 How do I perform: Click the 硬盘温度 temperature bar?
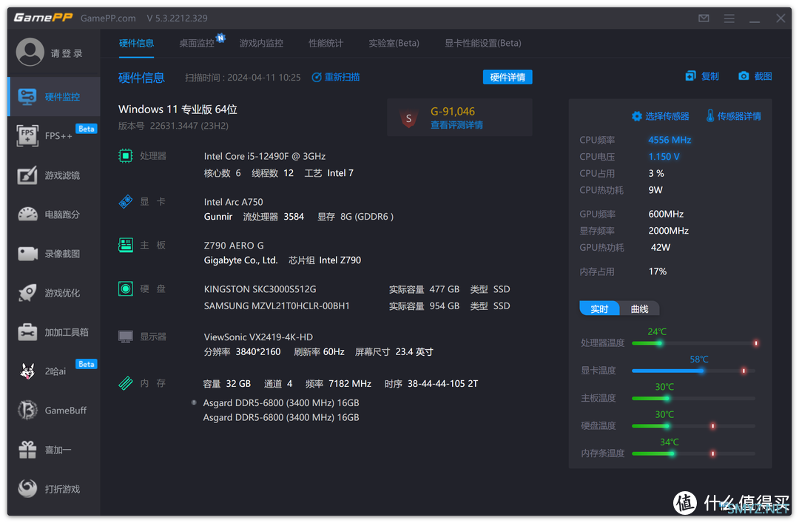(694, 425)
